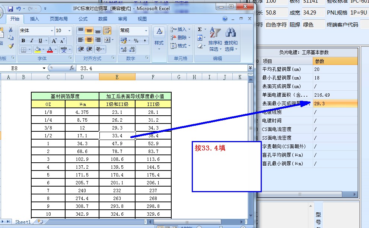This screenshot has width=369, height=228.
Task: Click the AutoSum sigma icon
Action: (200, 29)
